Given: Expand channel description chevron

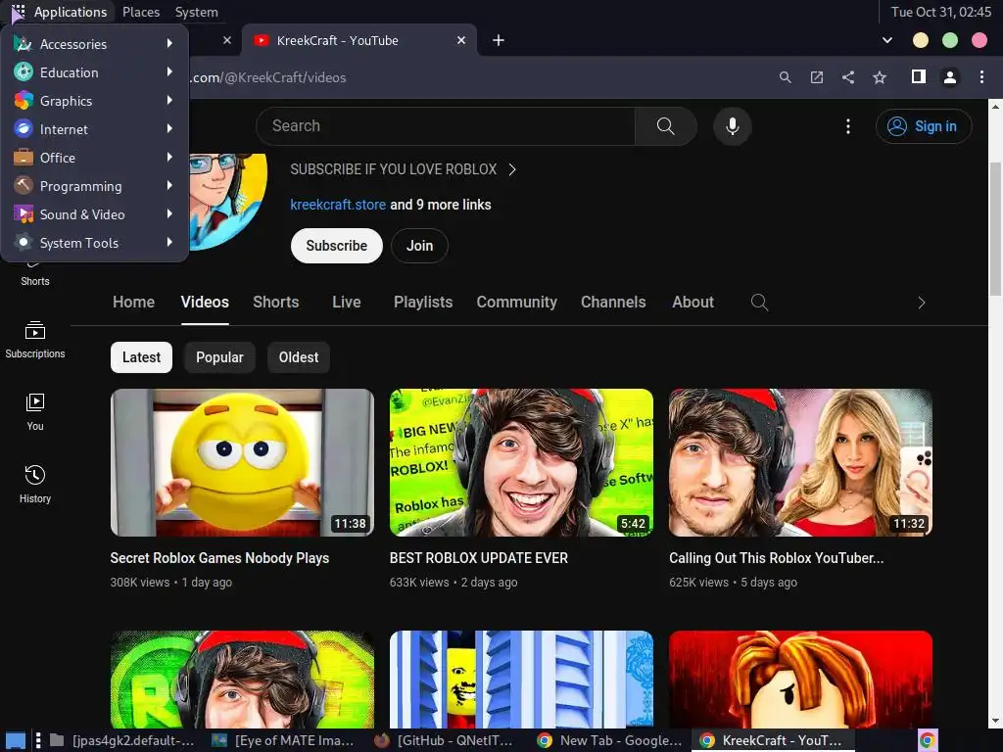Looking at the screenshot, I should coord(511,169).
